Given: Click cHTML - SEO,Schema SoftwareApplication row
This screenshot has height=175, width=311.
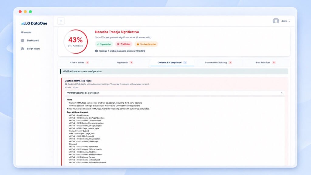Looking at the screenshot, I should click(88, 163).
